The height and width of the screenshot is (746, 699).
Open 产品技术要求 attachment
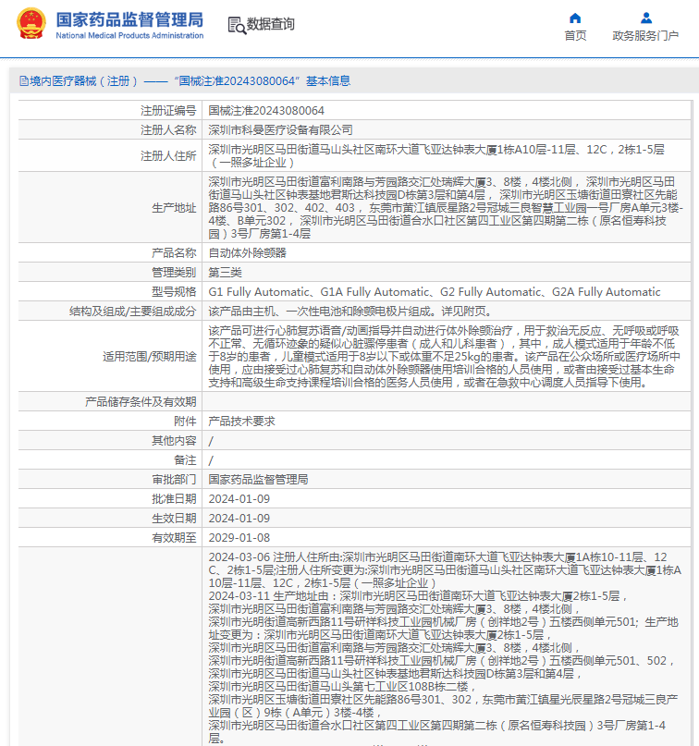pos(241,421)
